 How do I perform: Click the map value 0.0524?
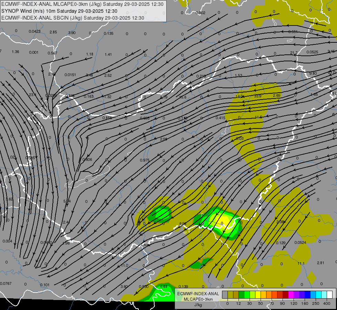[x=300, y=242]
